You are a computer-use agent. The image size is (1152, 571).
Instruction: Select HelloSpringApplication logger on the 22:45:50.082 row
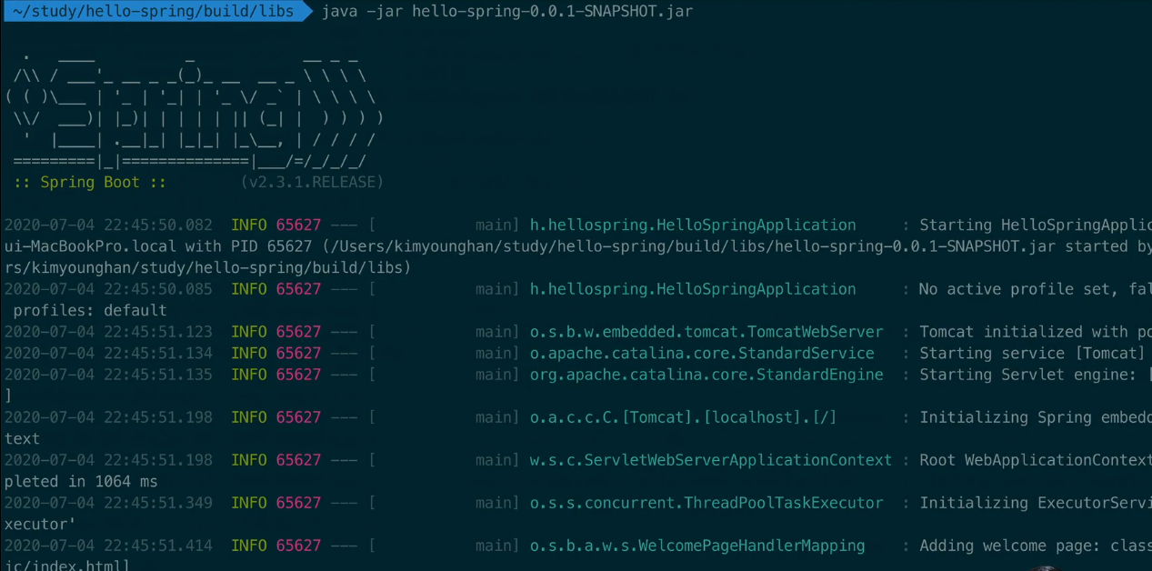693,225
